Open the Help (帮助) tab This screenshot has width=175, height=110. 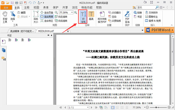(99, 8)
